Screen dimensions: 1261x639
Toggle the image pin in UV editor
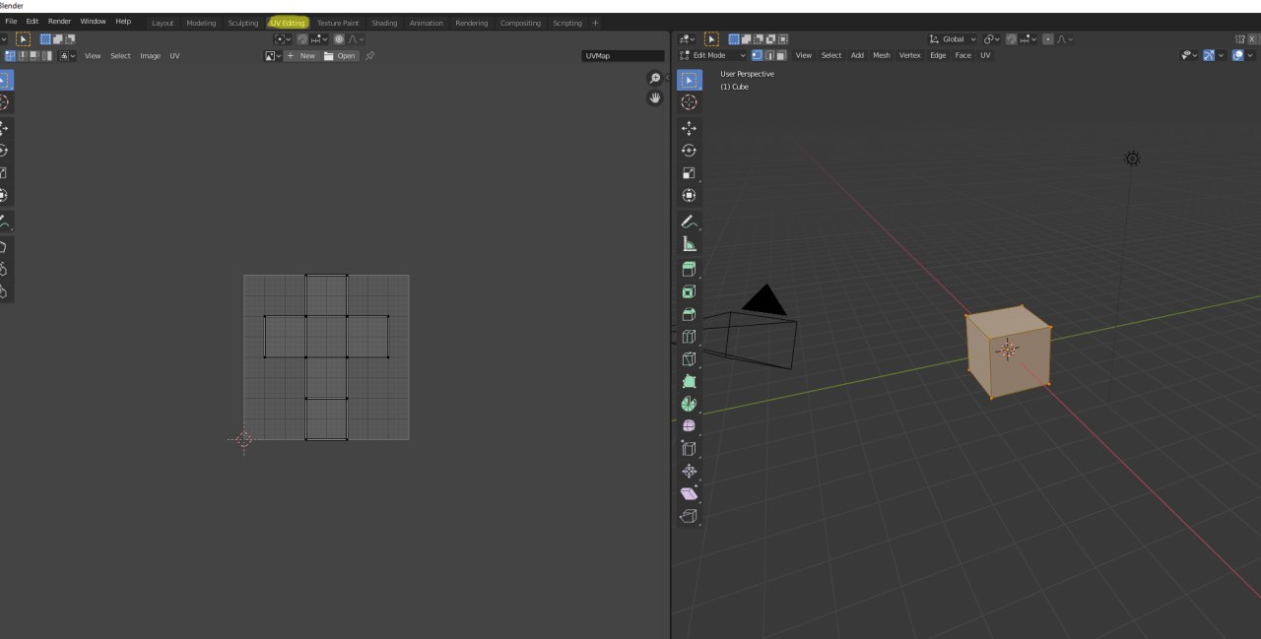click(x=369, y=56)
